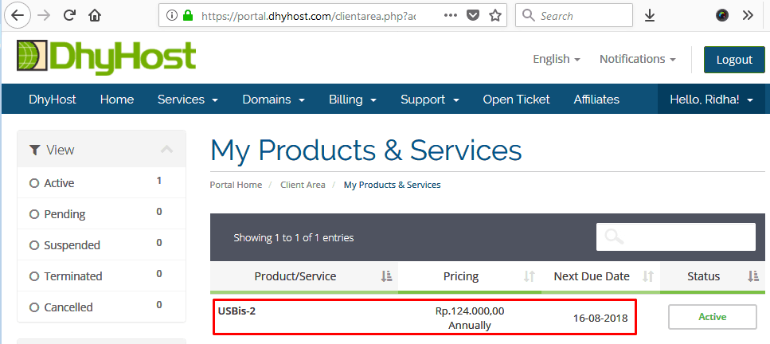The image size is (770, 344).
Task: Open the English language dropdown
Action: 556,59
